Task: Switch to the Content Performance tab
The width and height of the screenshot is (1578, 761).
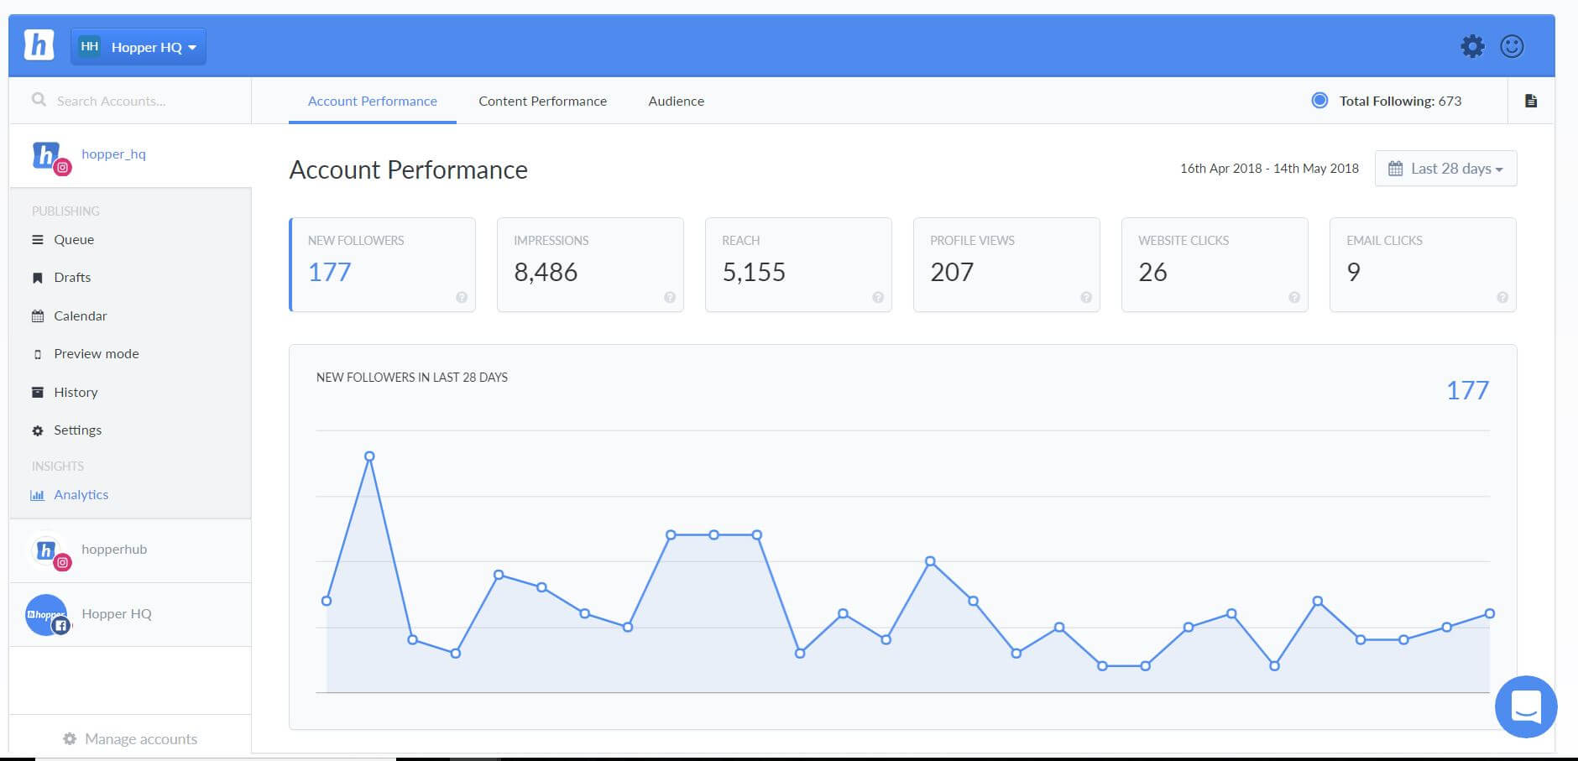Action: [x=542, y=101]
